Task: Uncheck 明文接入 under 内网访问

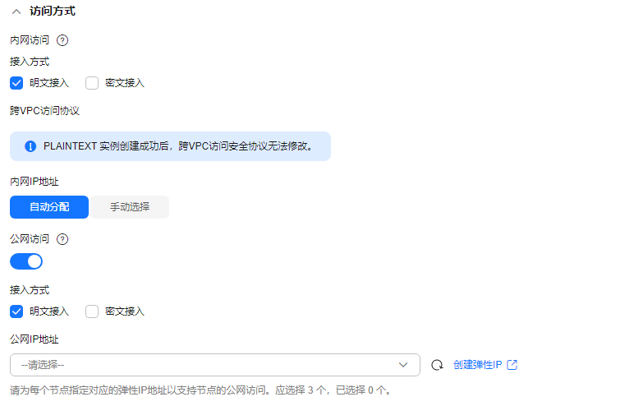Action: pyautogui.click(x=16, y=83)
